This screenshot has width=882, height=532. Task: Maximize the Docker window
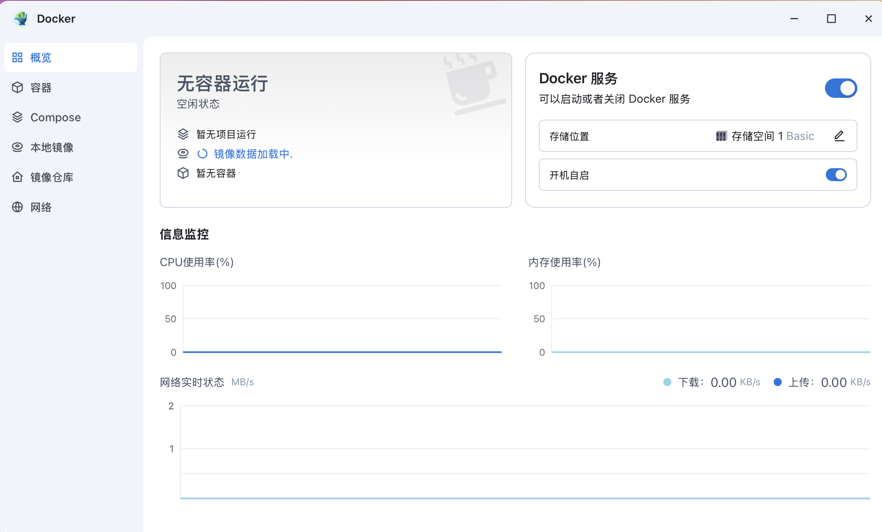pos(831,19)
